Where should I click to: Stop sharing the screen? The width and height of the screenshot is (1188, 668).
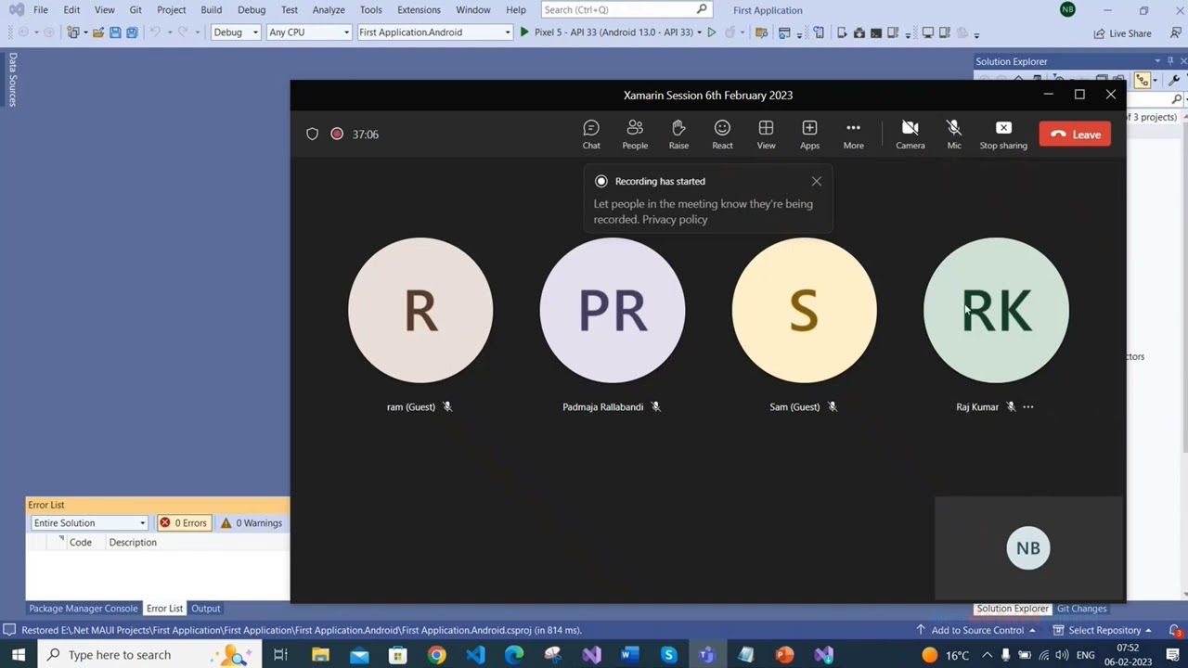coord(1003,135)
